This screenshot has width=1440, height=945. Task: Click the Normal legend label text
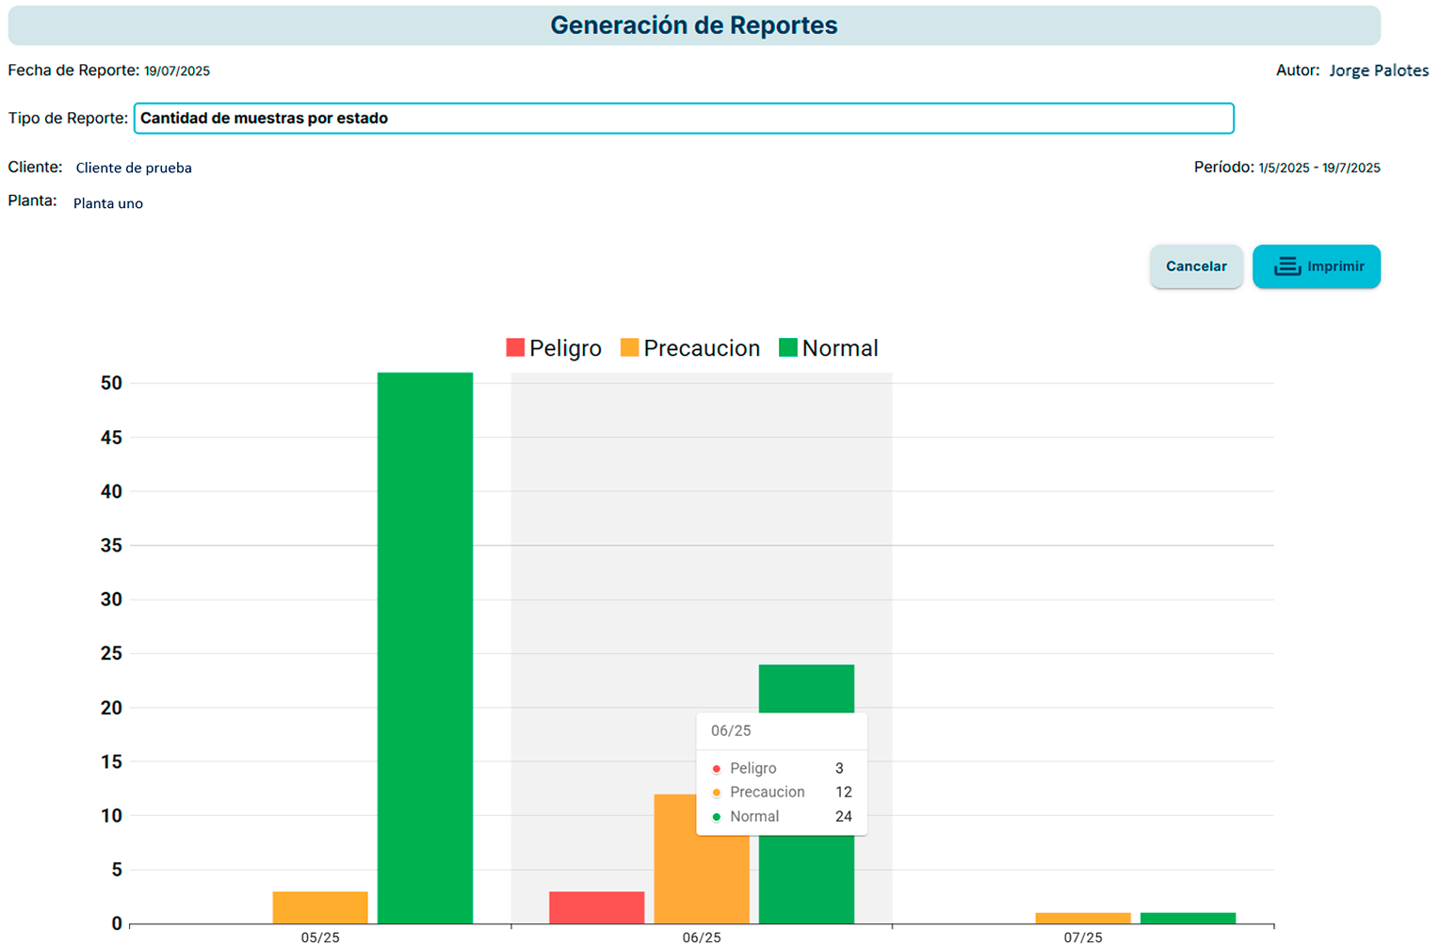point(840,348)
